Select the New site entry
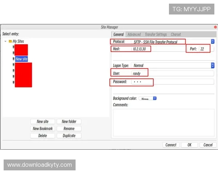 coord(21,59)
